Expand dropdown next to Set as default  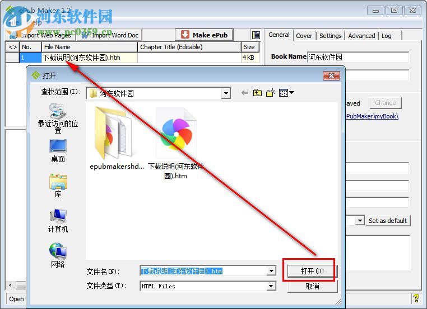pos(360,221)
